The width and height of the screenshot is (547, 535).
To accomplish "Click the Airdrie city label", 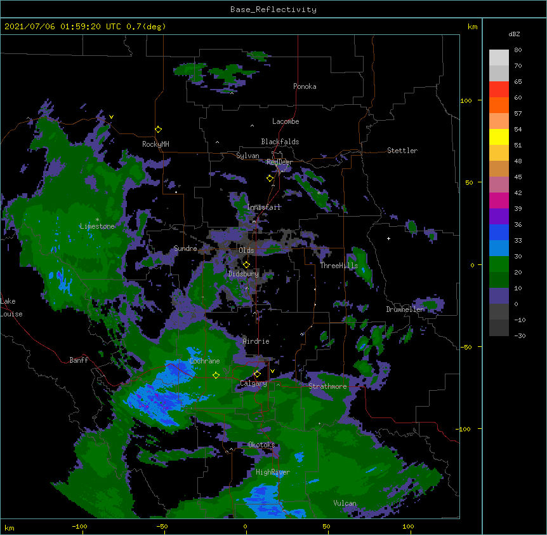I will [256, 341].
